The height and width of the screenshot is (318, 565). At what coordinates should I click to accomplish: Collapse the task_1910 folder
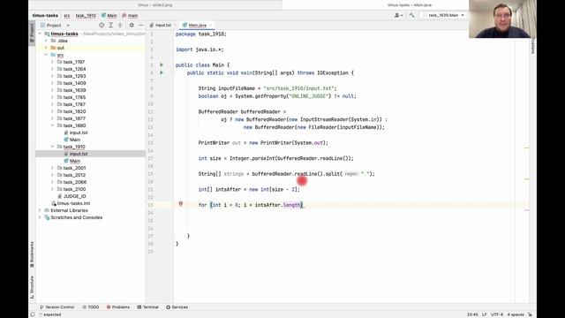pyautogui.click(x=53, y=147)
